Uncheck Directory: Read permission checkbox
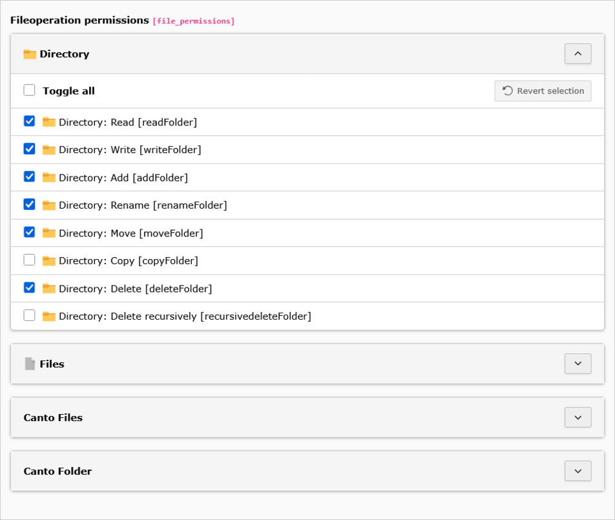The height and width of the screenshot is (520, 615). point(29,121)
